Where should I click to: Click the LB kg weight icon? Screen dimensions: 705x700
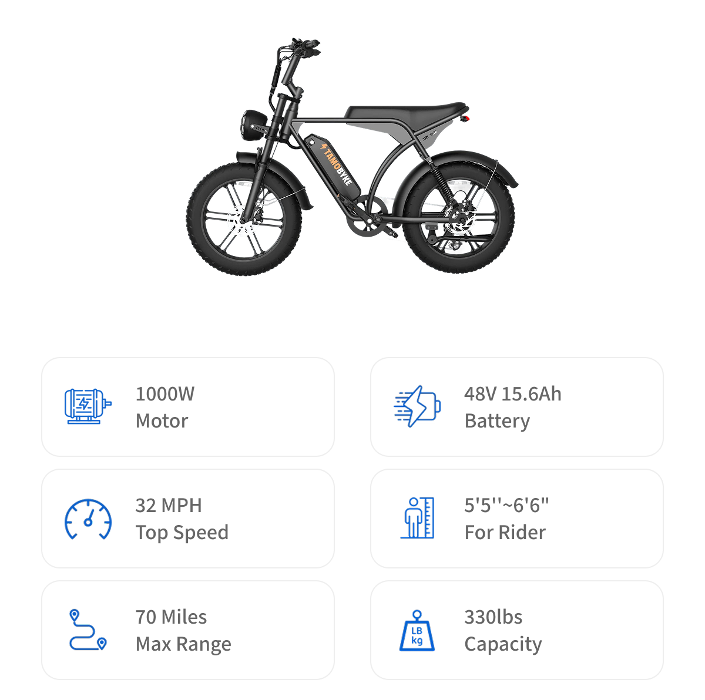417,631
